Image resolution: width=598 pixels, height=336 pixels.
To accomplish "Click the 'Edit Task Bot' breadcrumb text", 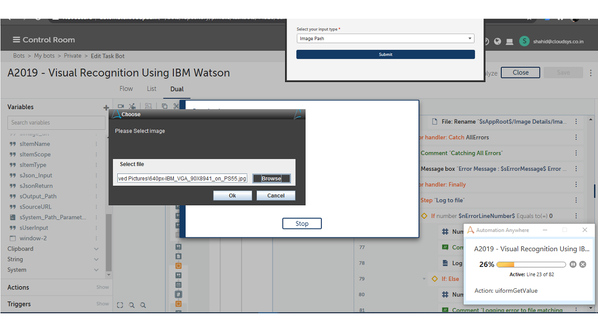I will [107, 56].
